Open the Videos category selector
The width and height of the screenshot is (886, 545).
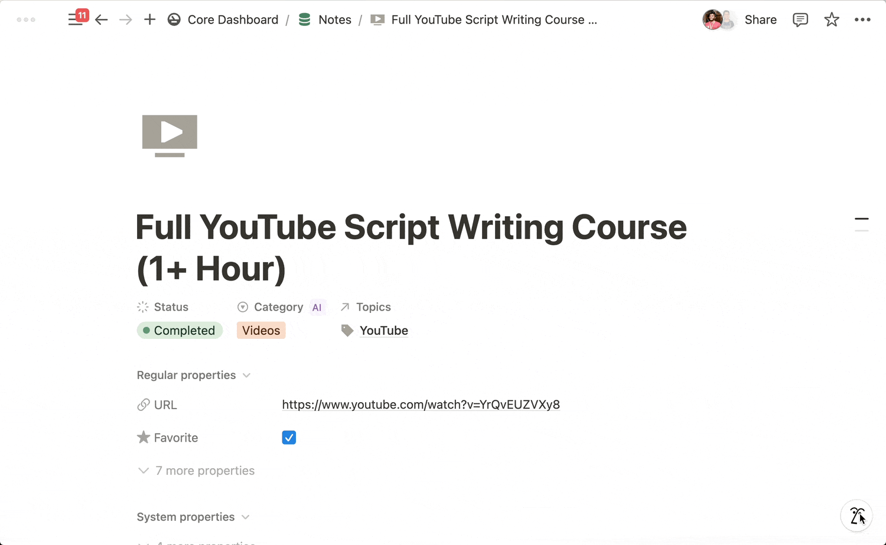[x=261, y=331]
